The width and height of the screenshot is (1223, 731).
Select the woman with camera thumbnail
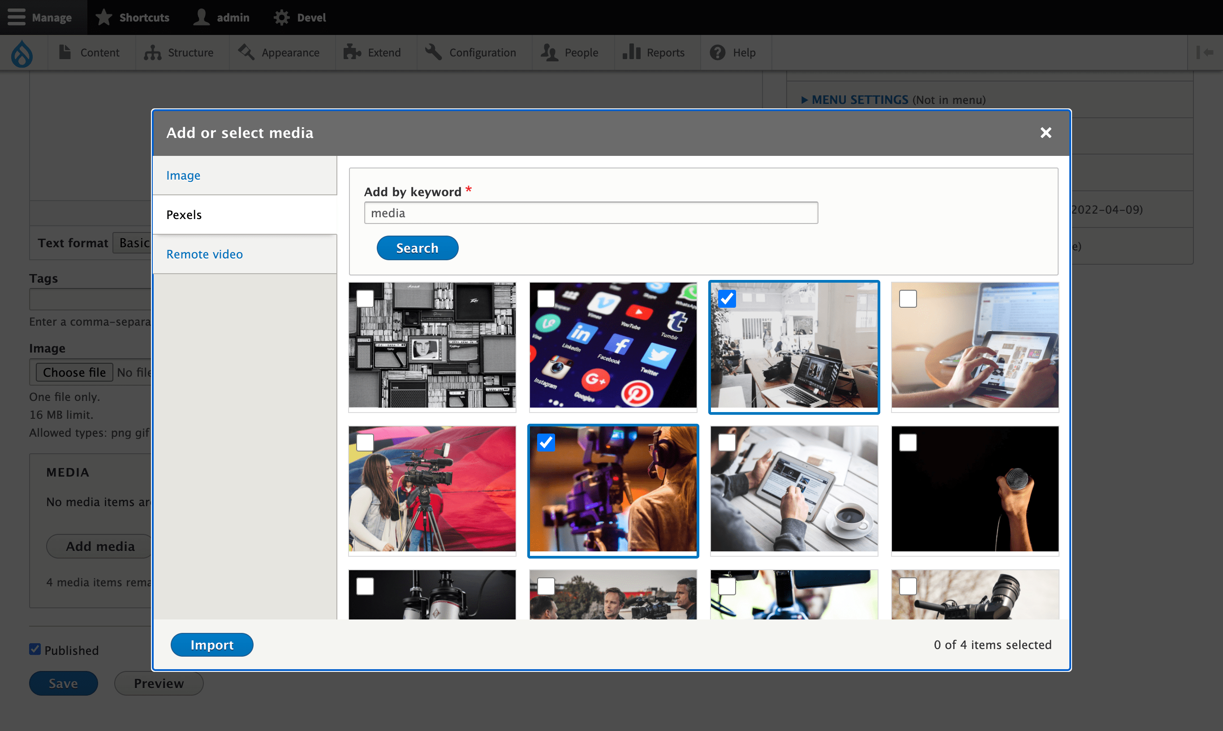[432, 489]
